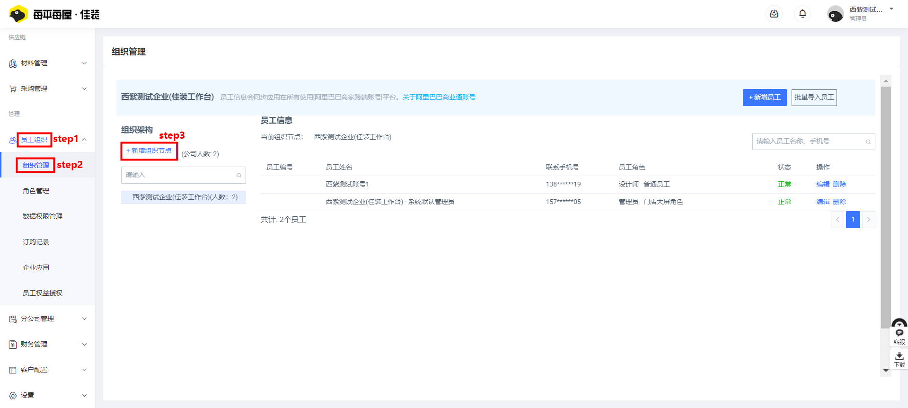Screen dimensions: 908x408
Task: Select page 1 in pagination
Action: [853, 220]
